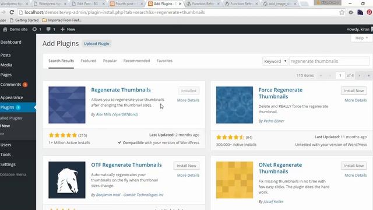Open OTF Regenerate Thumbnails horse thumbnail

click(67, 180)
